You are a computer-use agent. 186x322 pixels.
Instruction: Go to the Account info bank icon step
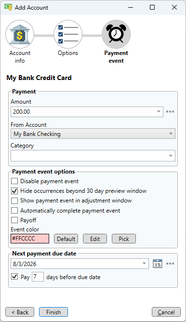[20, 34]
